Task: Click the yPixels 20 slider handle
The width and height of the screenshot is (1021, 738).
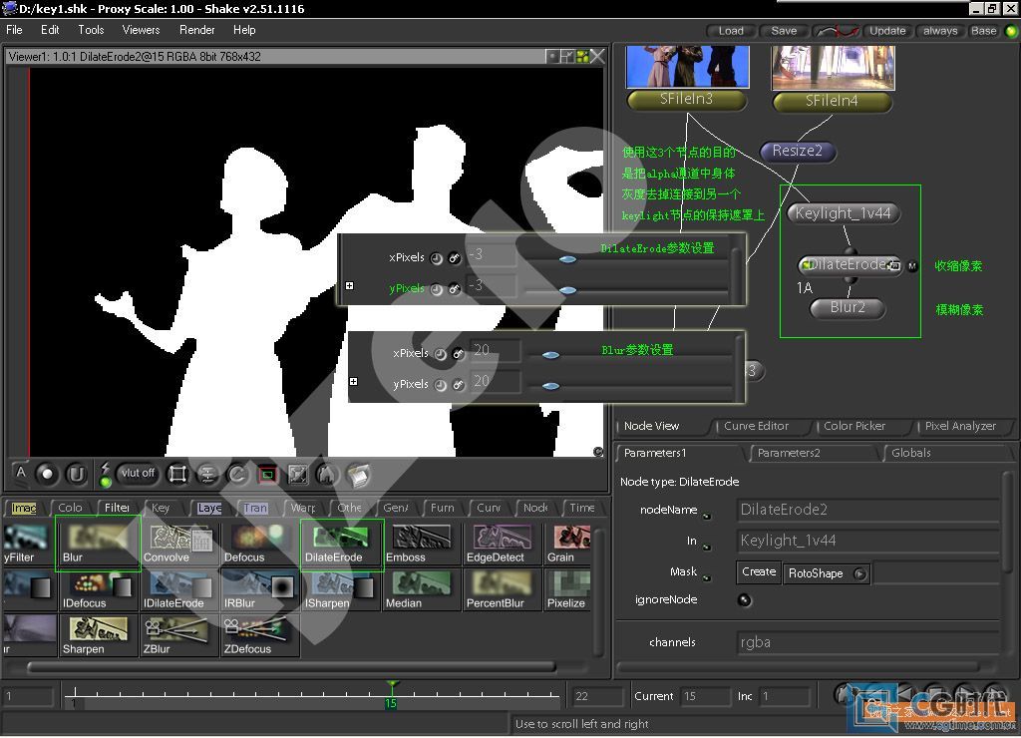Action: (550, 386)
